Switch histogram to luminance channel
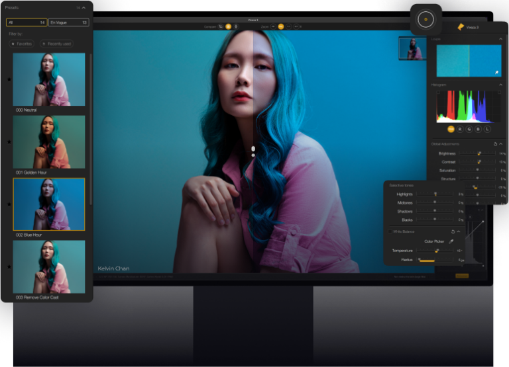509x367 pixels. (488, 130)
